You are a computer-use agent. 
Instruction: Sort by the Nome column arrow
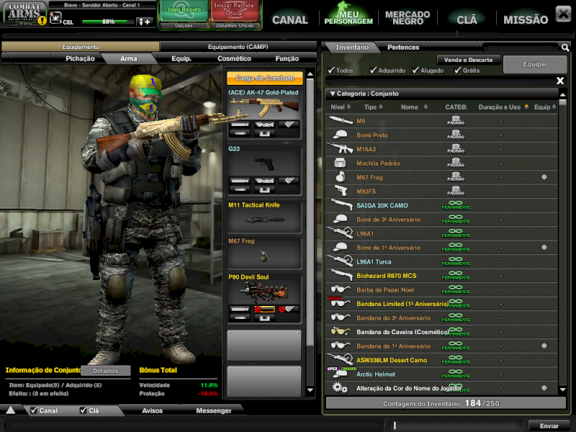[x=426, y=107]
